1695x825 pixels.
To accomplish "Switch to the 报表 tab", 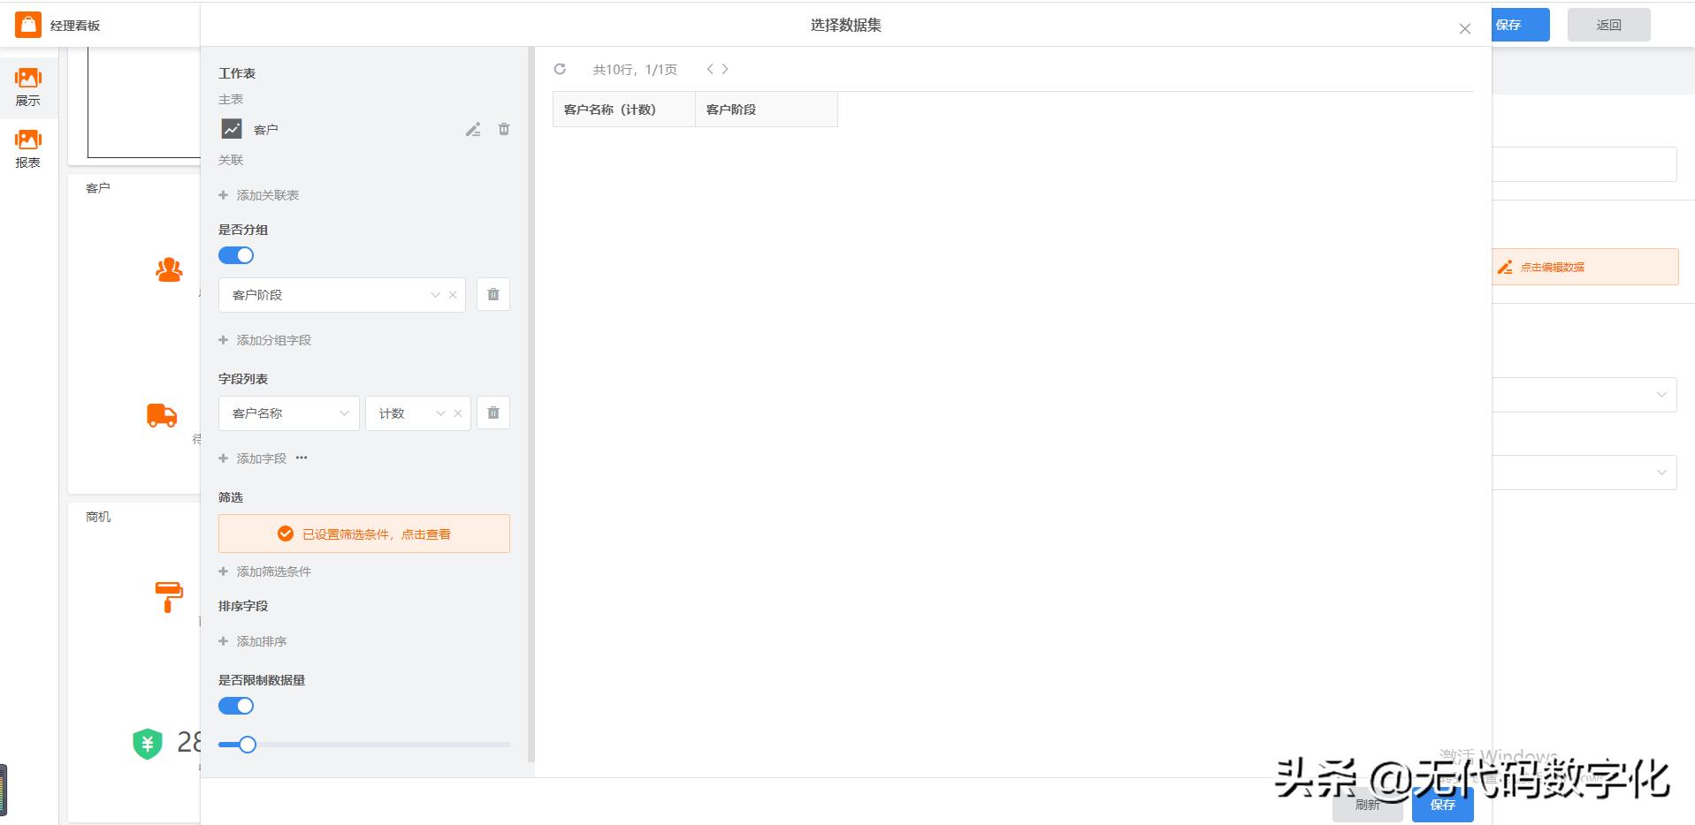I will [28, 147].
